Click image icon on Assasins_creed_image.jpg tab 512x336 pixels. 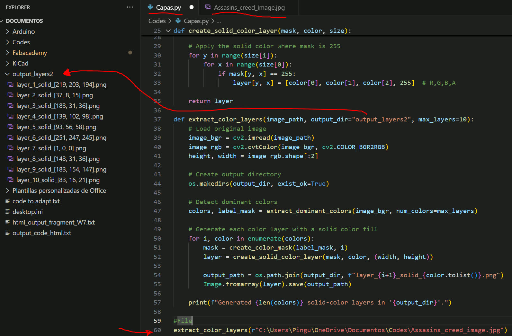tap(208, 7)
